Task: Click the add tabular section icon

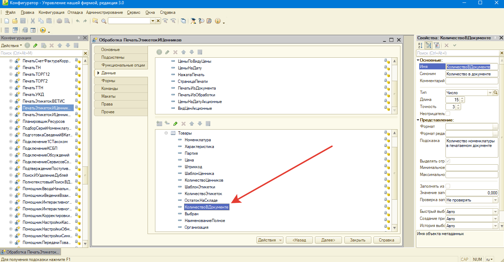Action: pyautogui.click(x=159, y=124)
